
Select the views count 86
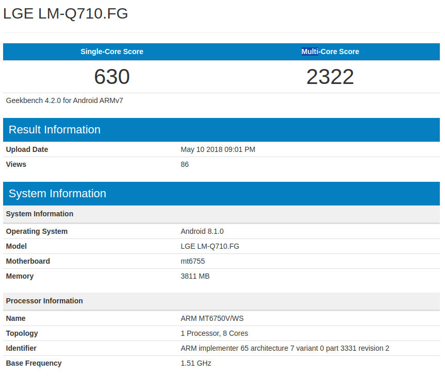coord(185,164)
